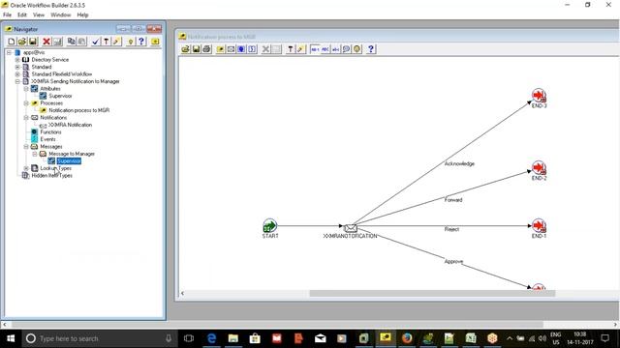
Task: Select the END-2 node in the diagram
Action: (539, 167)
